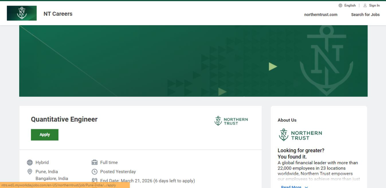Expand About Us with Read More
The image size is (386, 188).
tap(294, 187)
